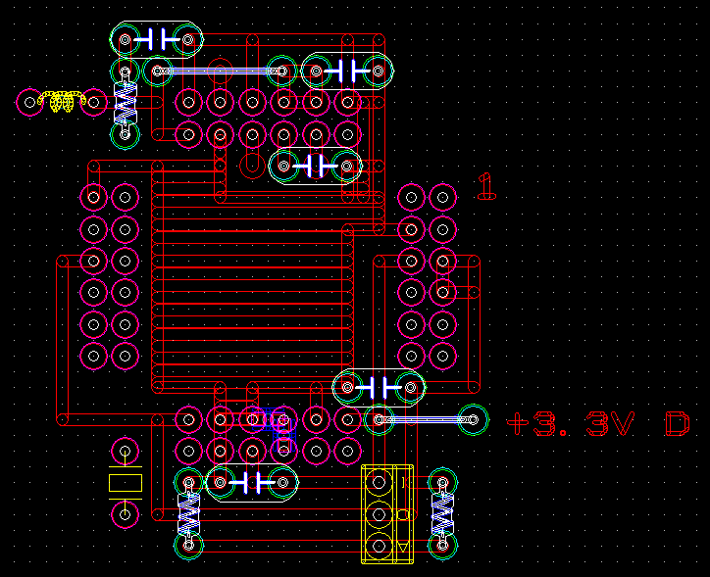
Task: Click the top pin of the yellow connector
Action: (379, 483)
